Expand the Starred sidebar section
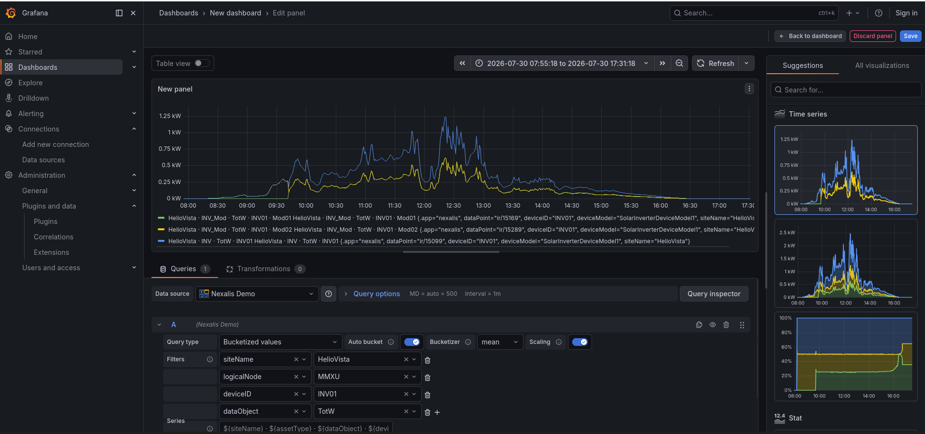The height and width of the screenshot is (434, 925). tap(134, 52)
